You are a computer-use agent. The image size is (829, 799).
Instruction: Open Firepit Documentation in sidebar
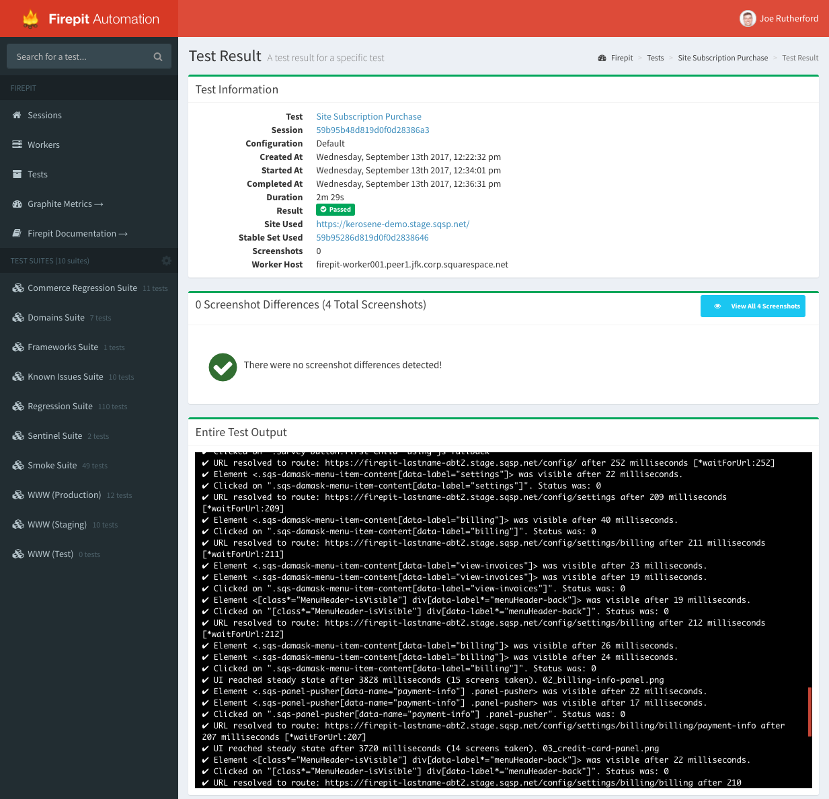pyautogui.click(x=89, y=234)
